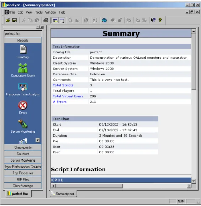Click the context help arrow-question icon

tap(153, 20)
